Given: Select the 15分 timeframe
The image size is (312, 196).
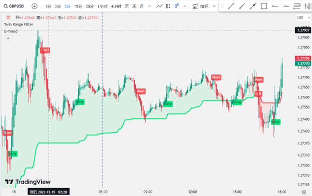Looking at the screenshot, I should (78, 6).
